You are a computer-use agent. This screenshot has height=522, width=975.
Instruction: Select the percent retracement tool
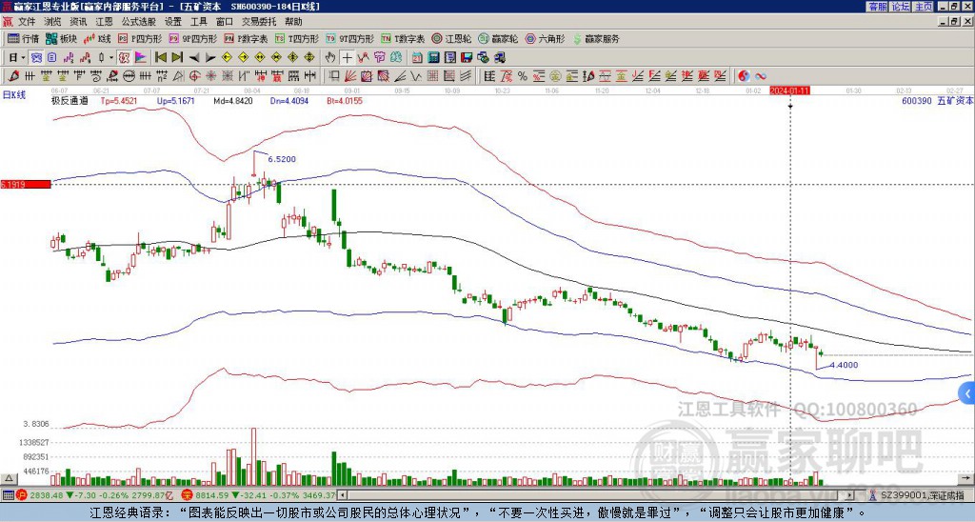523,76
